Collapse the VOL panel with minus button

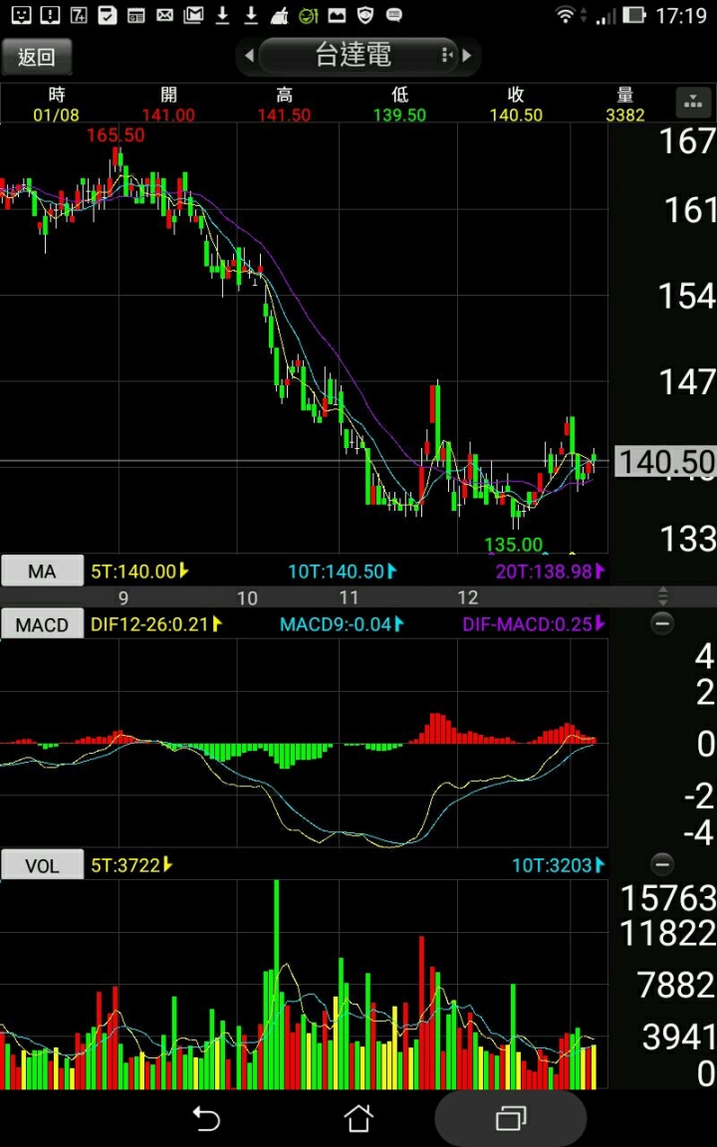click(663, 864)
